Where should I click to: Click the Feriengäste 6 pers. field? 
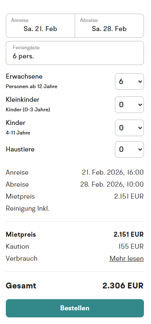point(75,53)
